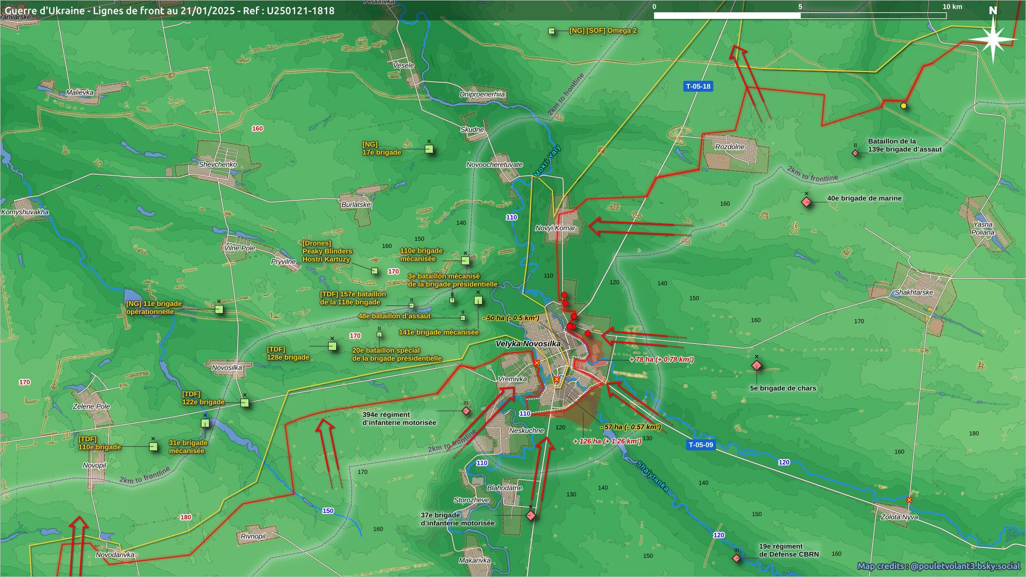Select the 37e brigade motorisée diamond marker
The image size is (1026, 577).
point(531,516)
